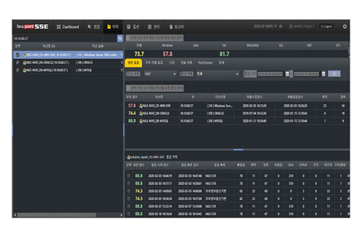Select the (DB) ORACLE row in results table
This screenshot has height=233, width=362.
pos(237,114)
